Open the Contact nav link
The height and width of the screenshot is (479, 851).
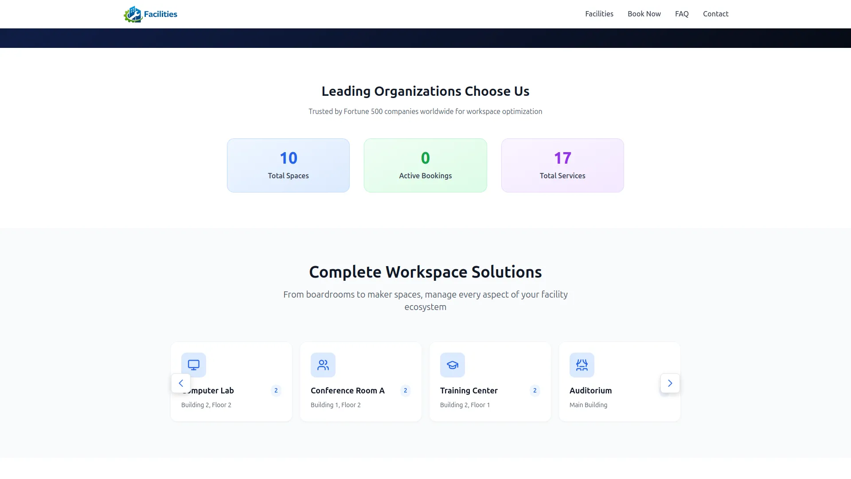pyautogui.click(x=715, y=14)
